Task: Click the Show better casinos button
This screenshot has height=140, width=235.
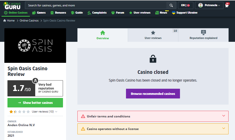Action: [35, 103]
